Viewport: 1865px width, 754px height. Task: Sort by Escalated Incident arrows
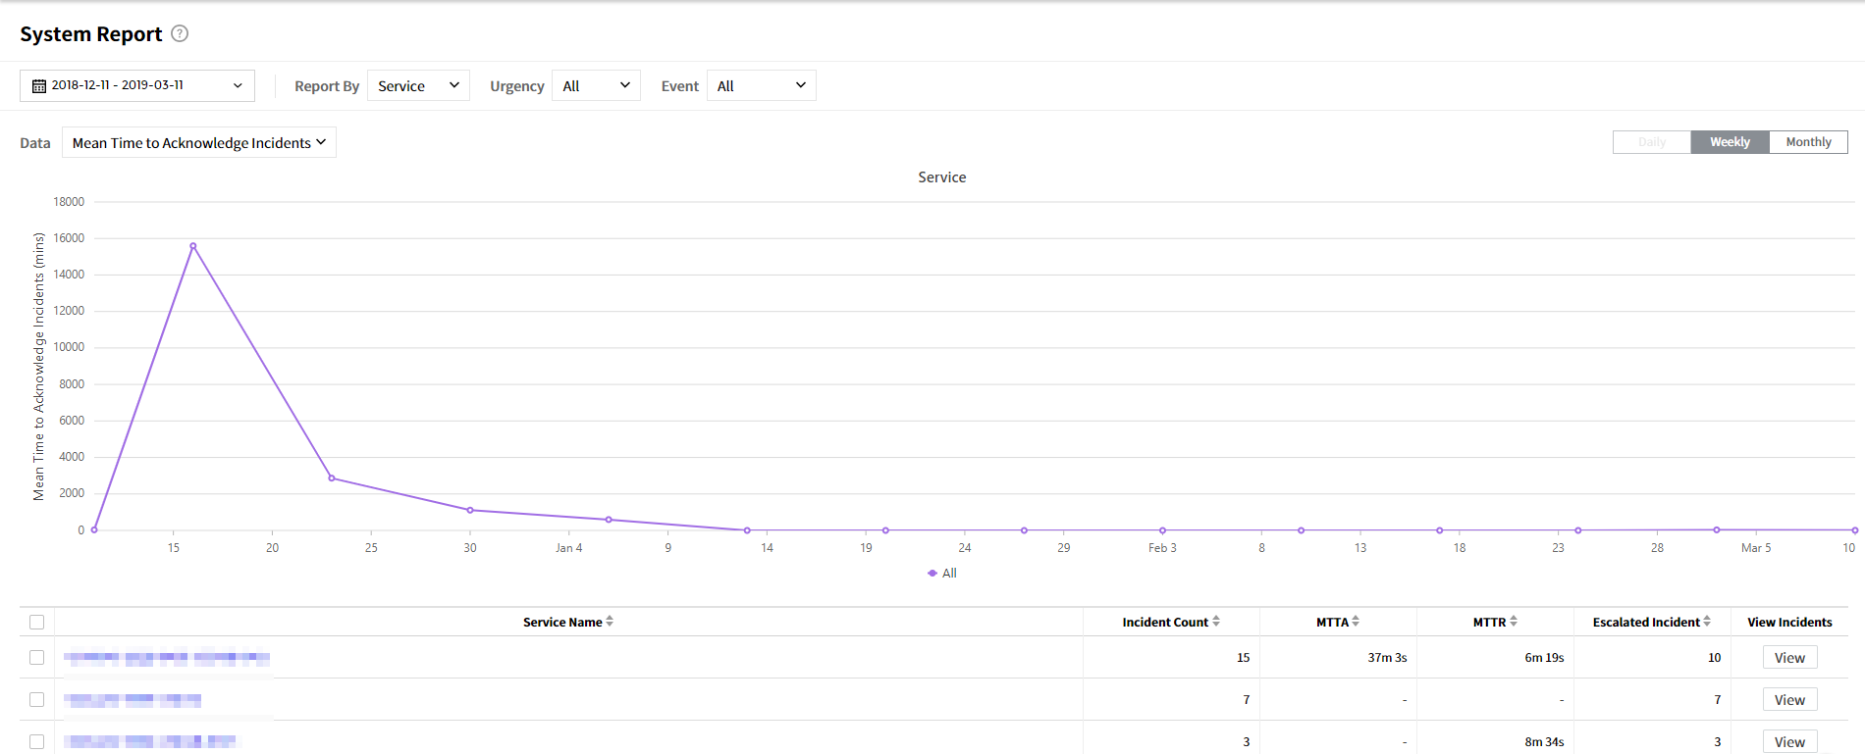1707,622
